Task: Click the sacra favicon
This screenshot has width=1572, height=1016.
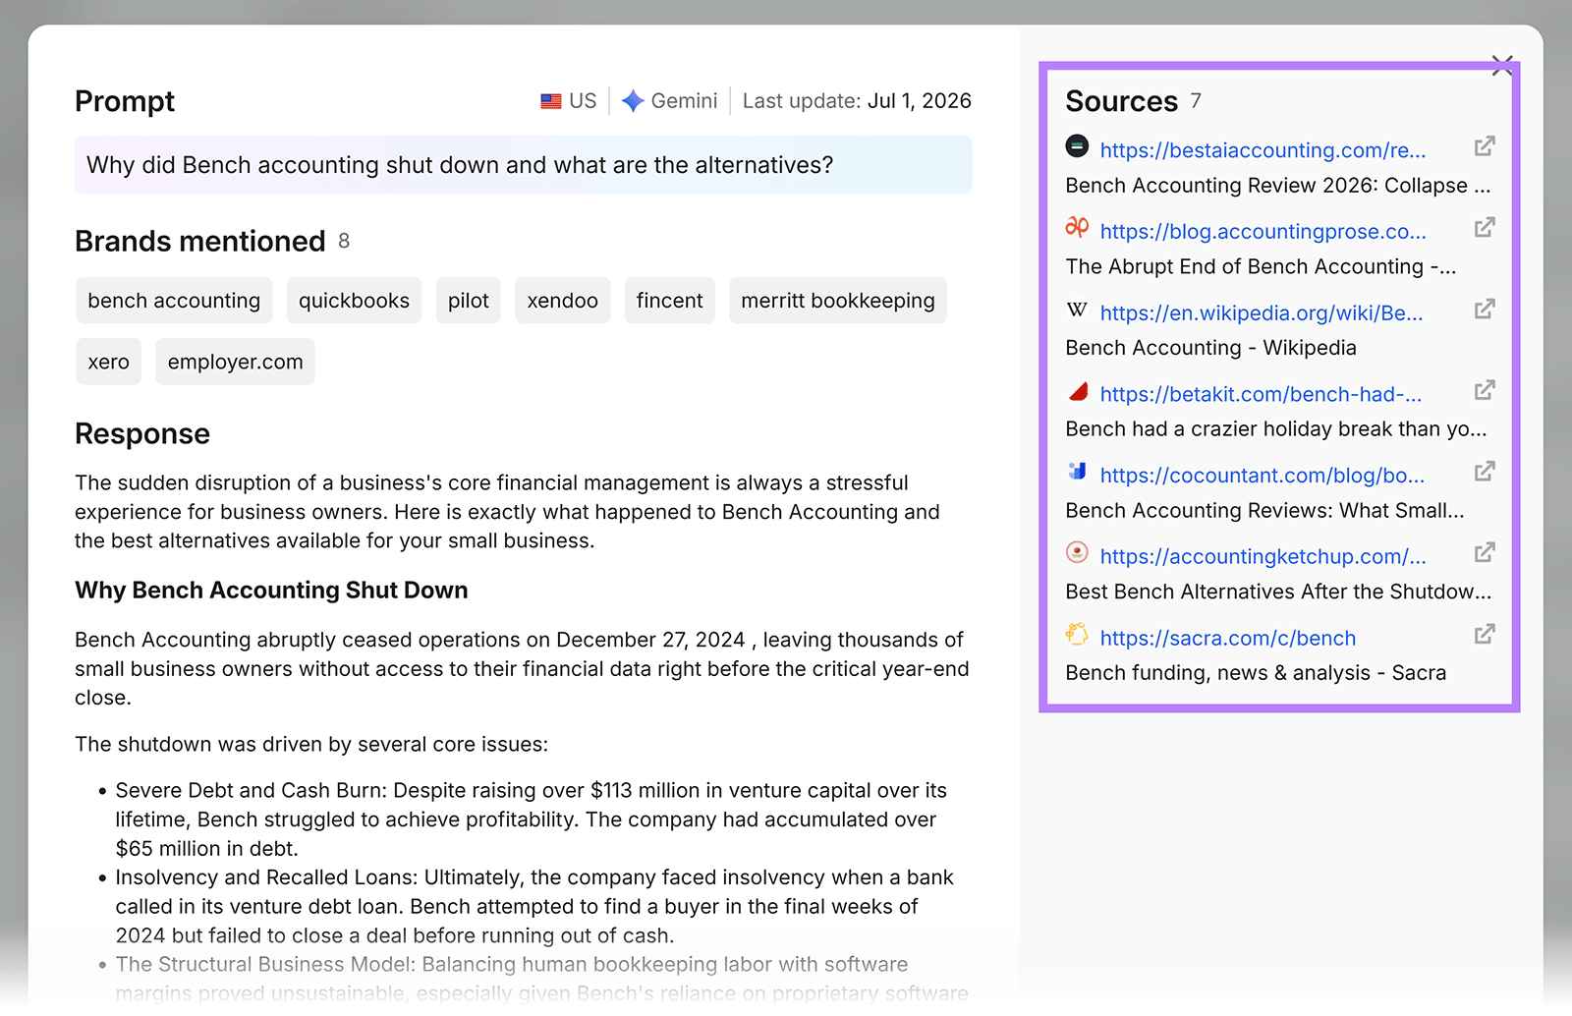Action: point(1077,634)
